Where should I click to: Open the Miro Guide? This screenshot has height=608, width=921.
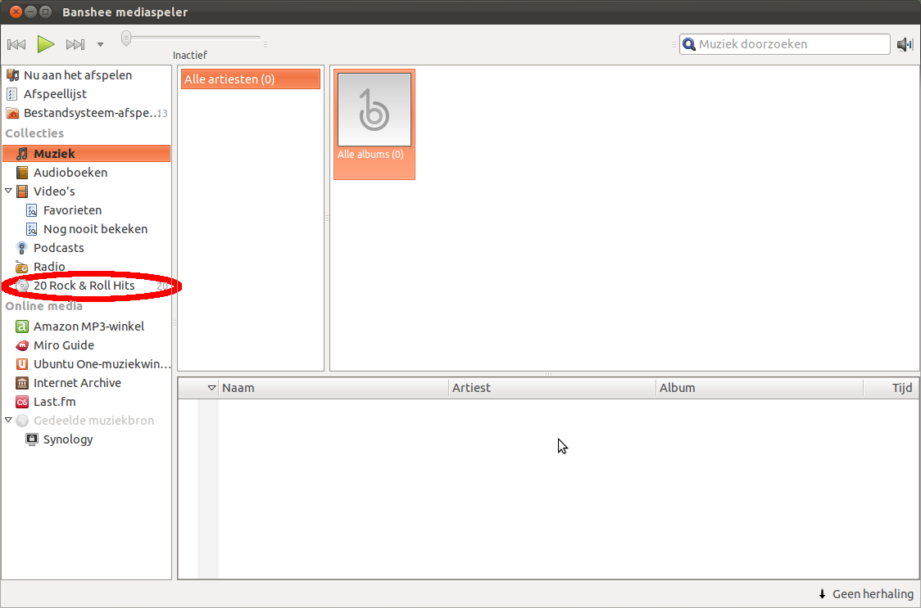pos(63,345)
